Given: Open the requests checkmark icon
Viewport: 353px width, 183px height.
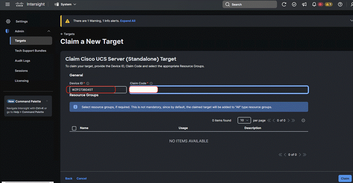Looking at the screenshot, I should [294, 4].
